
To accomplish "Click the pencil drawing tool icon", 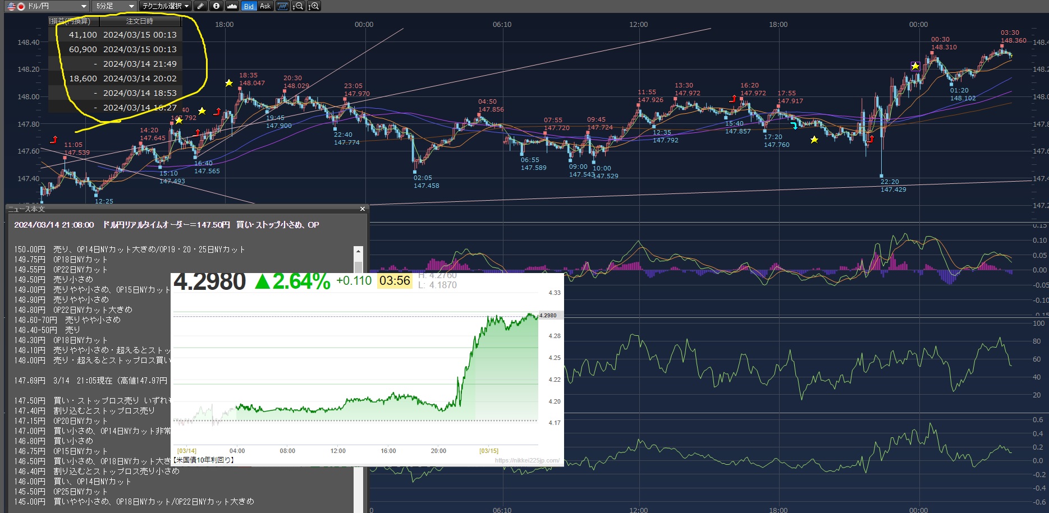I will [200, 6].
